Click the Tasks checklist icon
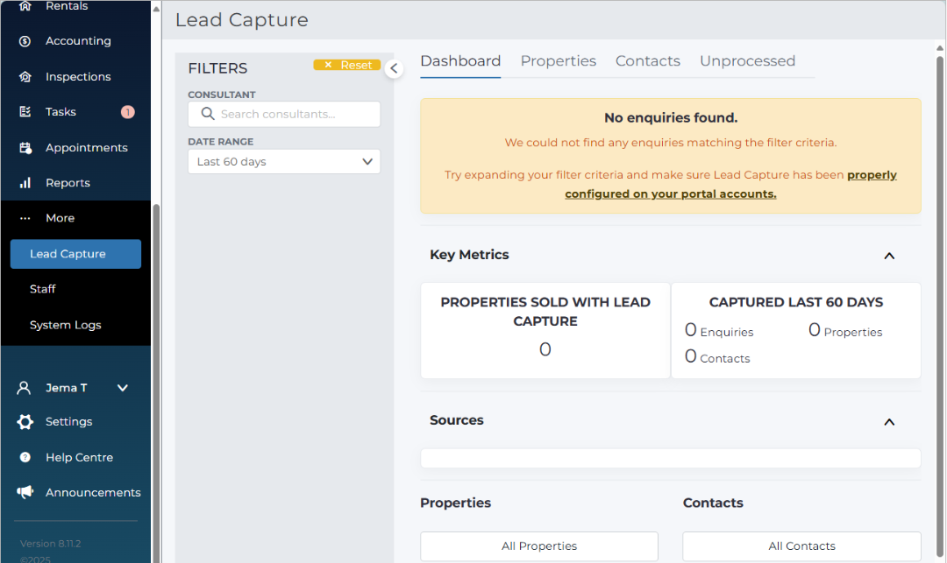 [x=25, y=111]
